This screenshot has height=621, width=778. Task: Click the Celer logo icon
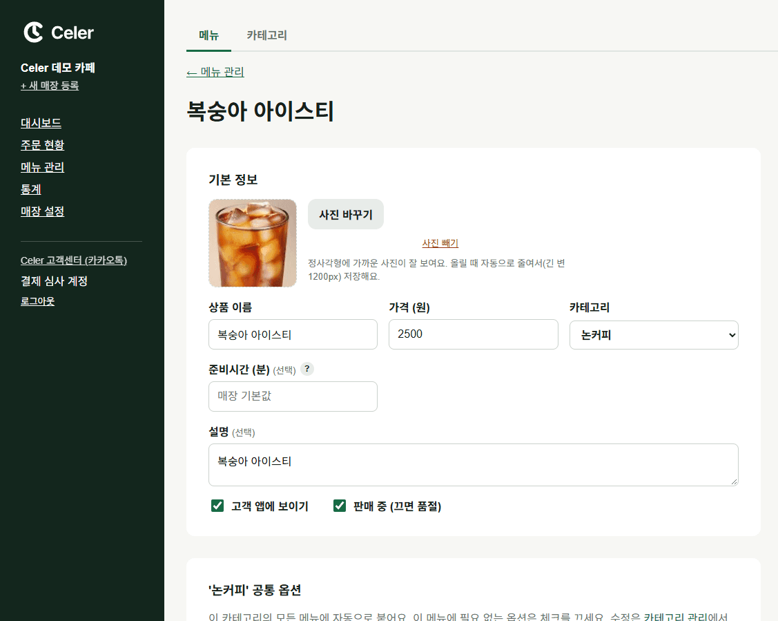tap(34, 32)
